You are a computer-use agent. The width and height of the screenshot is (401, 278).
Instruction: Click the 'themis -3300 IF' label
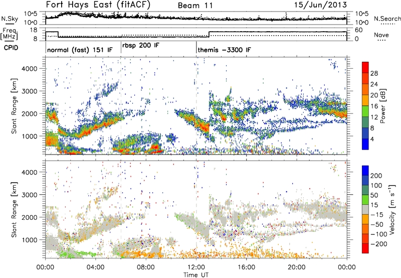[224, 50]
